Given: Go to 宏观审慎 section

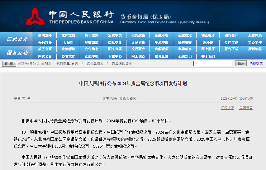Looking at the screenshot, I should pos(115,35).
